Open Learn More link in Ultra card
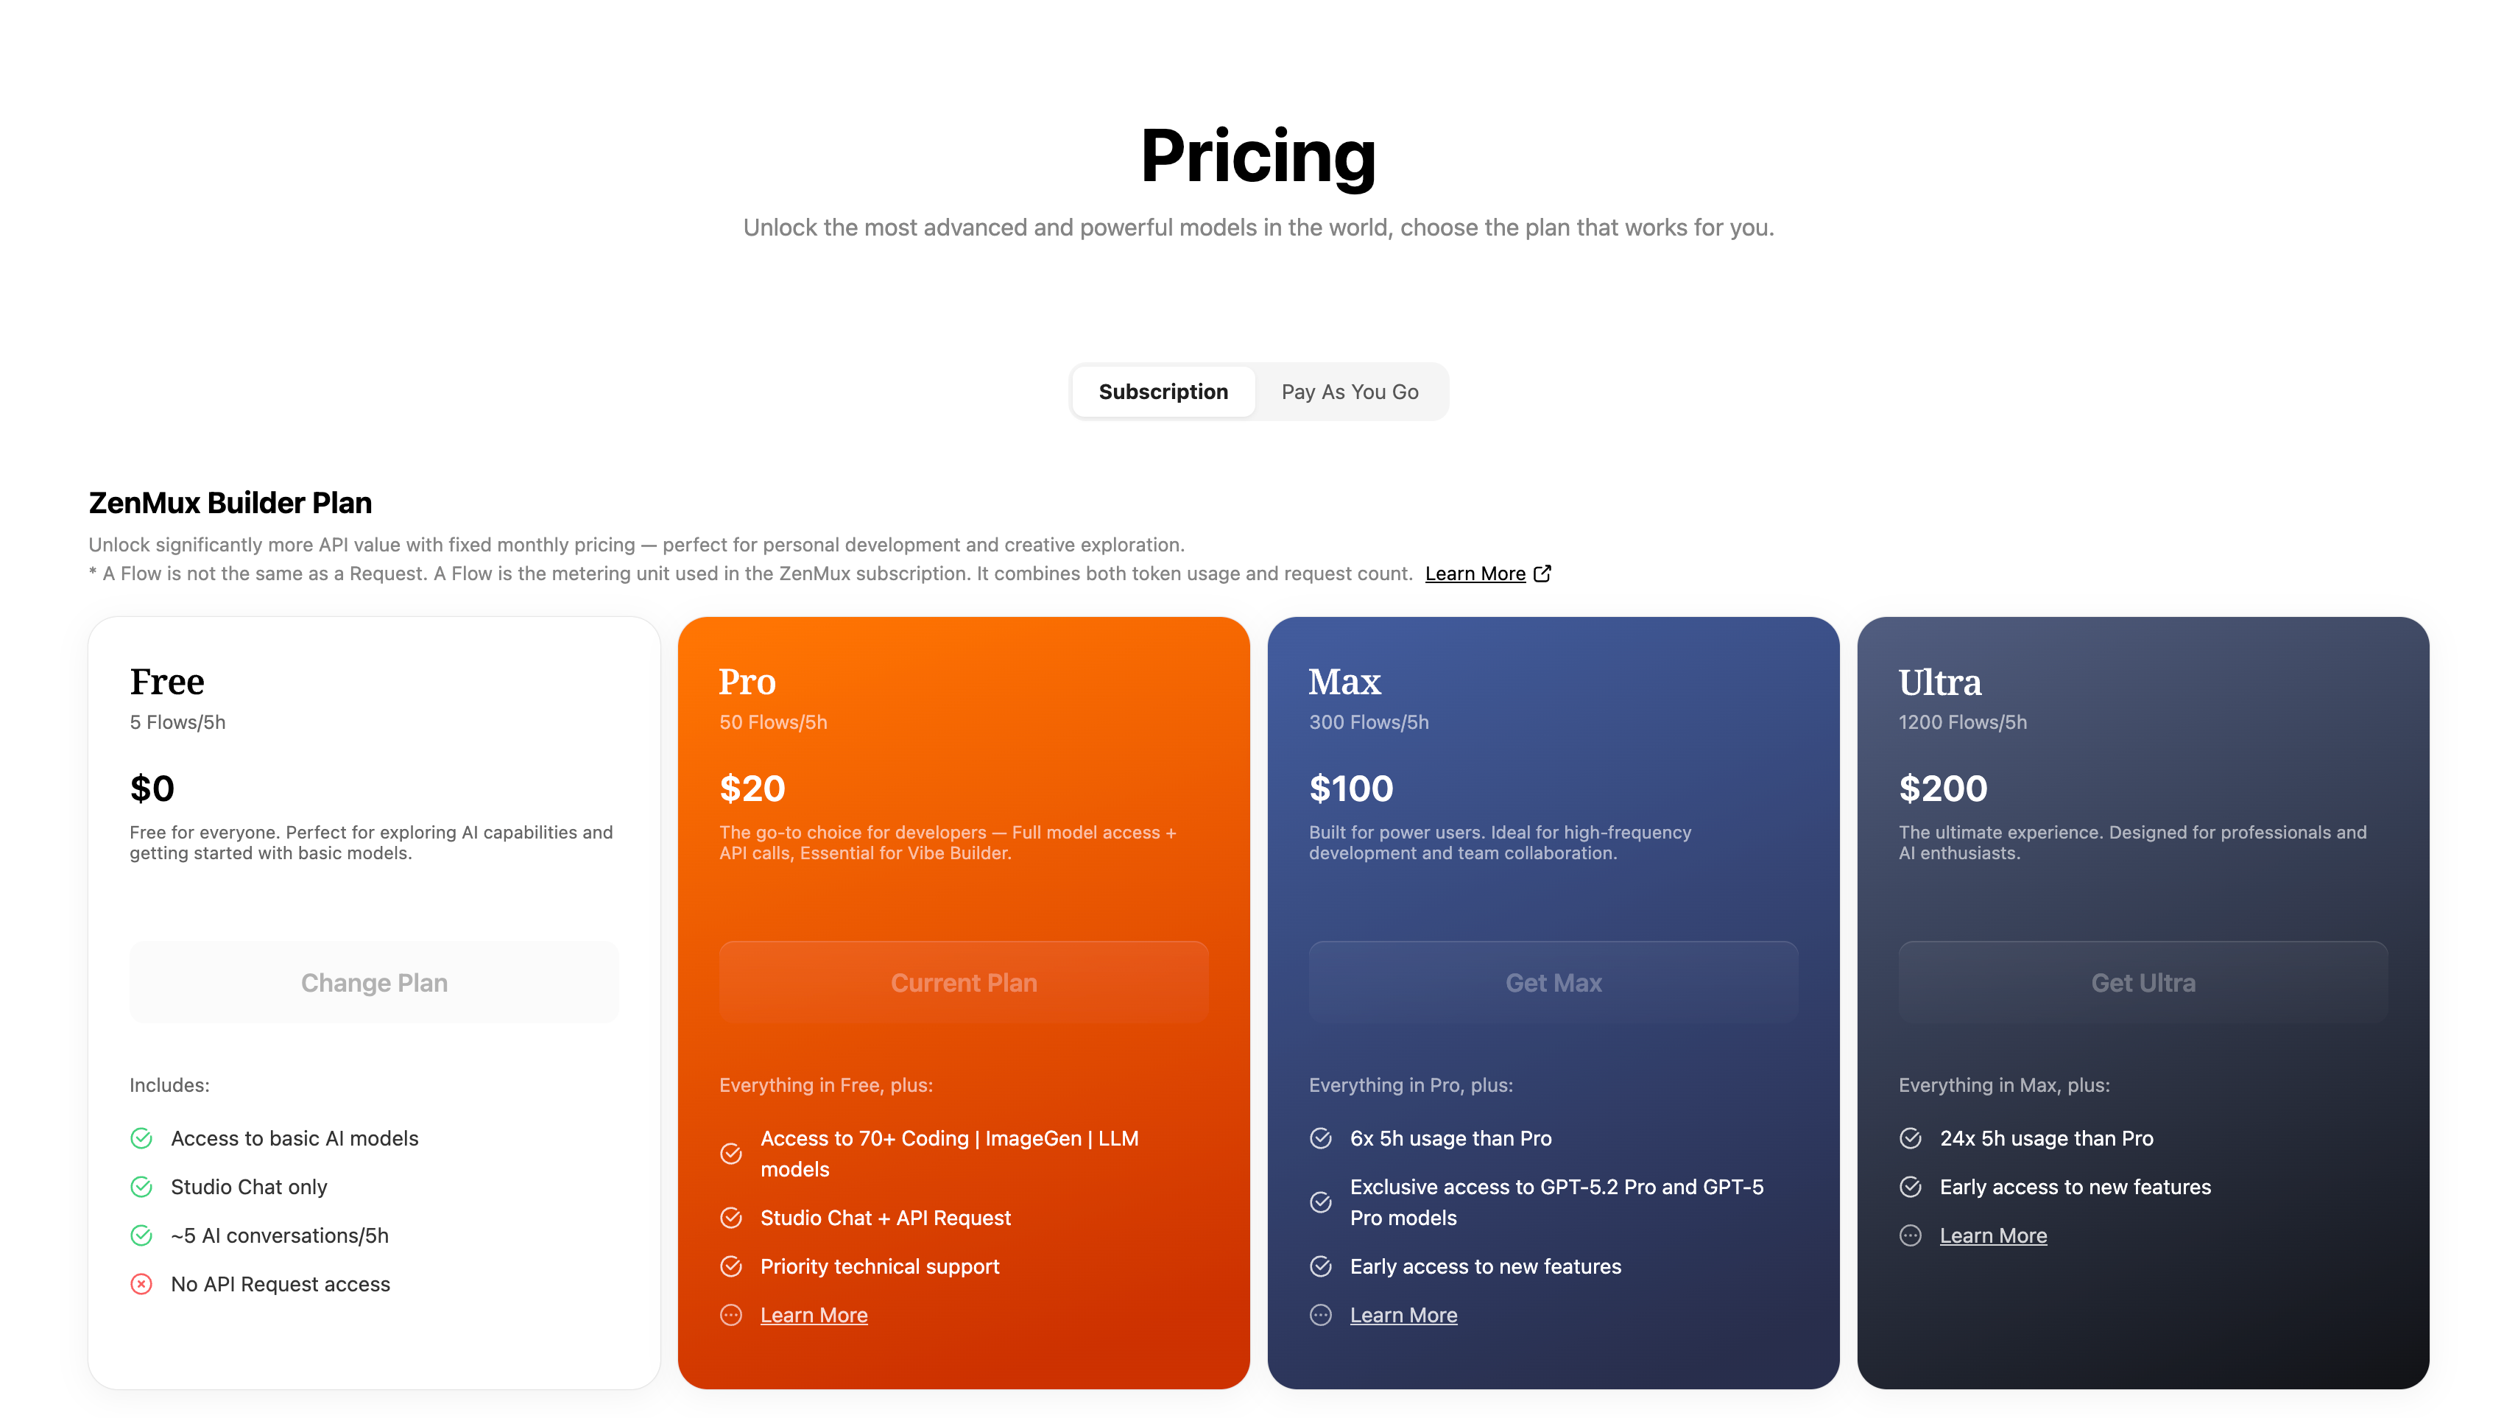Viewport: 2518px width, 1418px height. (1993, 1235)
